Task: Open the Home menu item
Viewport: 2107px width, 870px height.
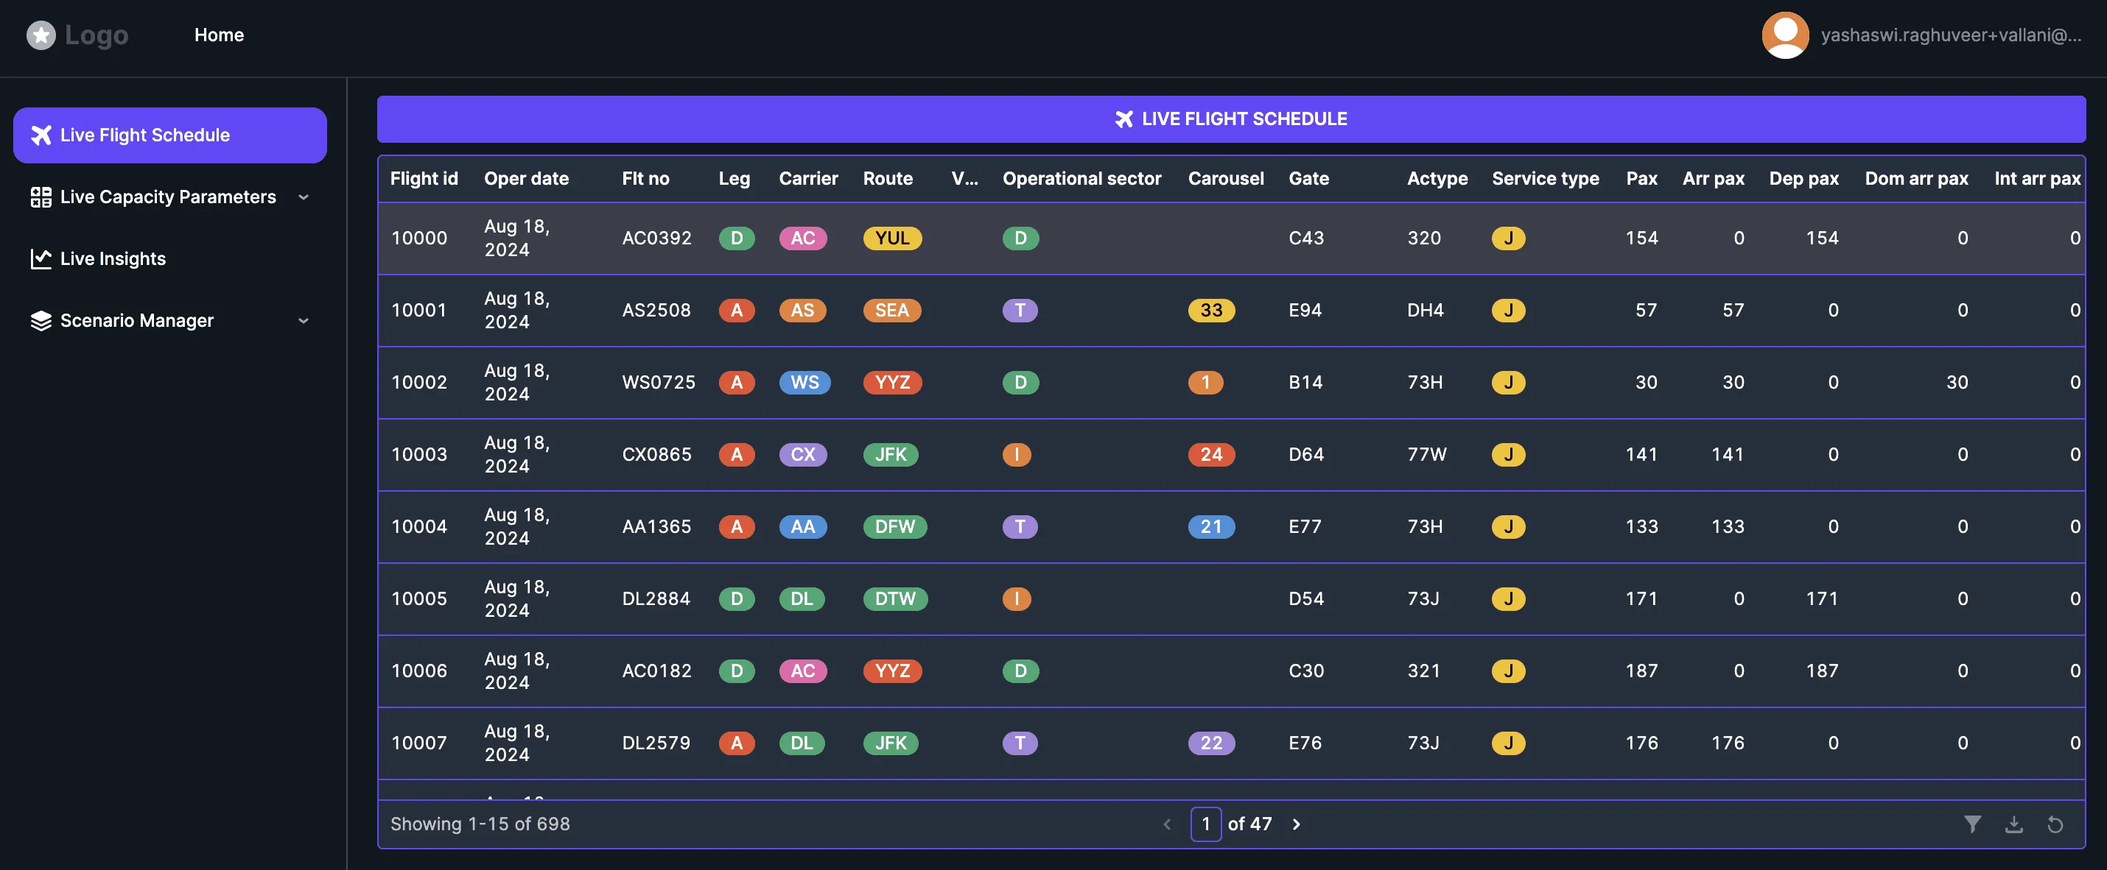Action: [218, 35]
